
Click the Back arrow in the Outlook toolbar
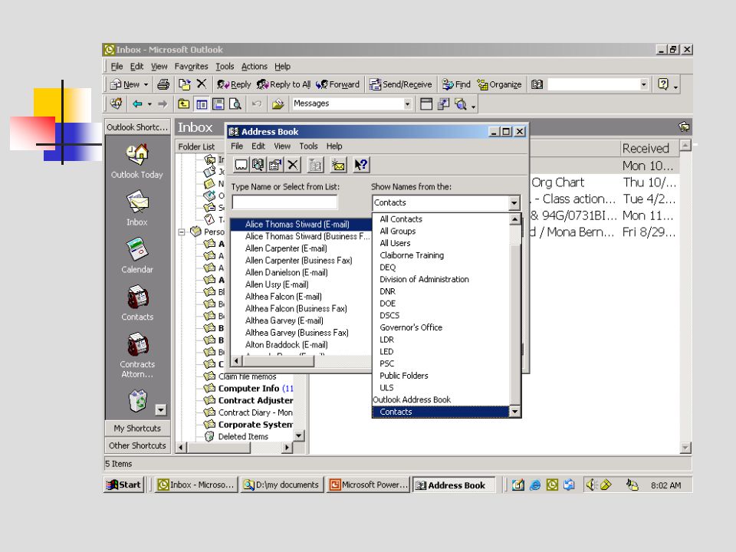[x=137, y=103]
